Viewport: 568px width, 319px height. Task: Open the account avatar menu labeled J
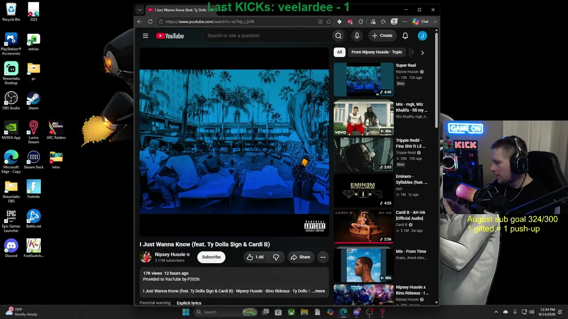(422, 36)
